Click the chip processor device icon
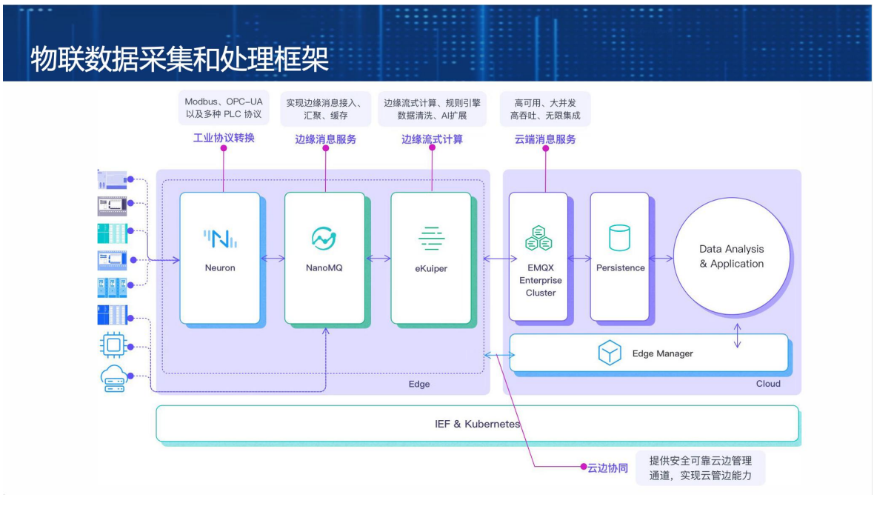 pos(114,345)
